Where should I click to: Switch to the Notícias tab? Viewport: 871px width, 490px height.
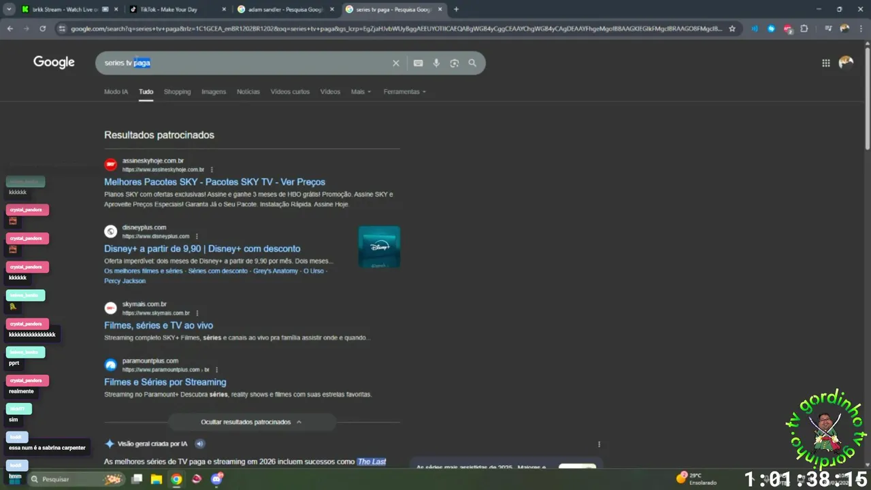click(x=248, y=92)
